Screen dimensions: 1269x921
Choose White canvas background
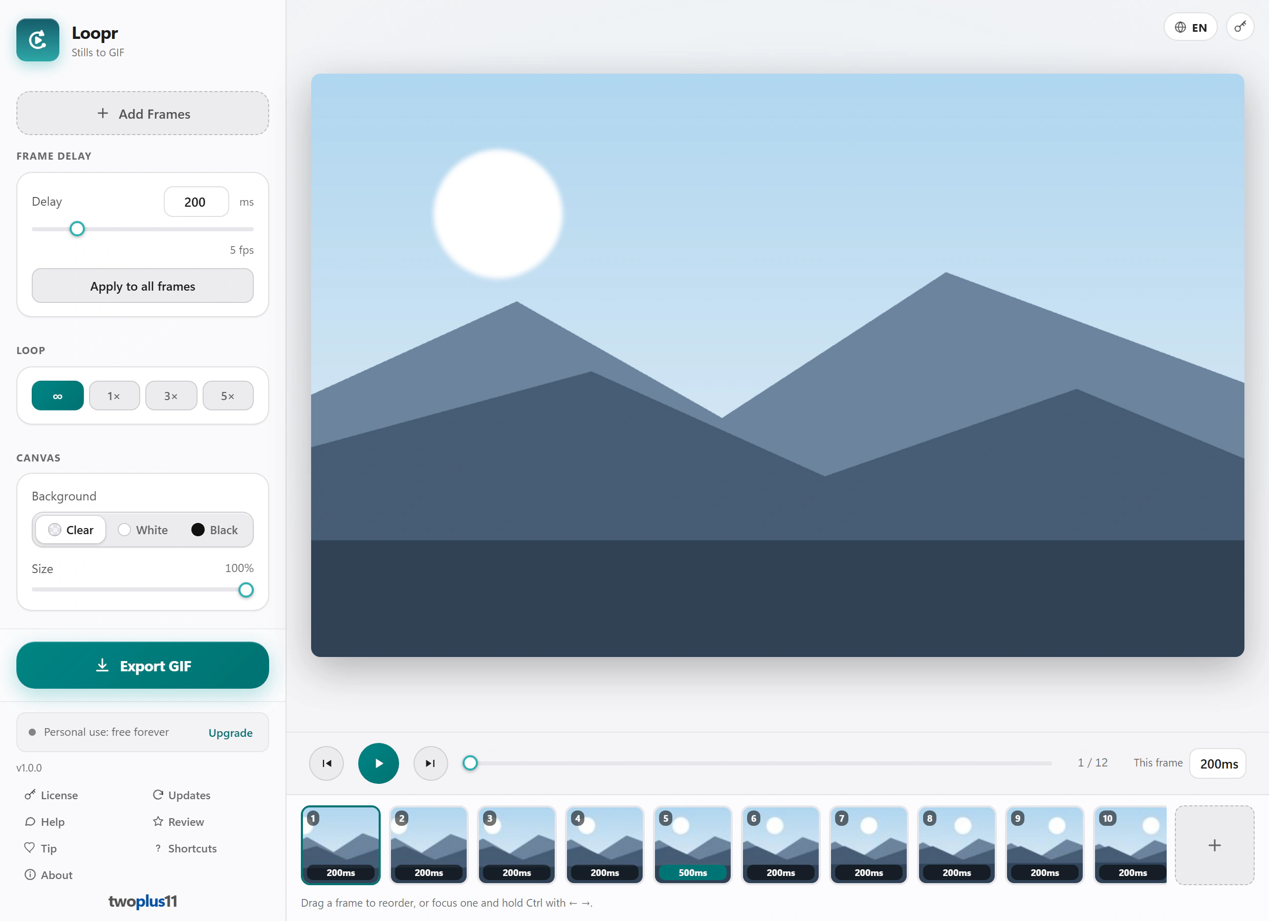coord(143,530)
